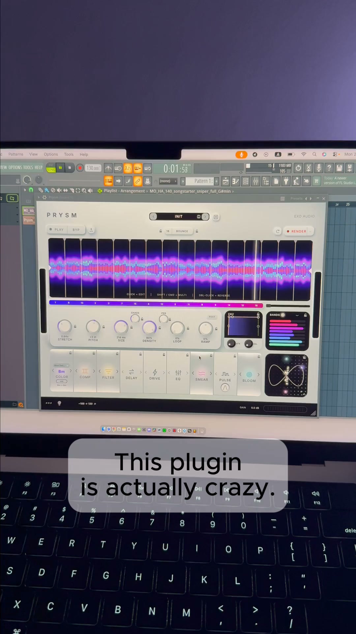356x634 pixels.
Task: Click the metronome icon in FL toolbar
Action: pos(108,168)
